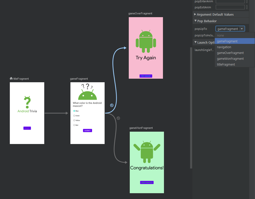
Task: Click the 'Try Again' text in preview
Action: pyautogui.click(x=146, y=57)
